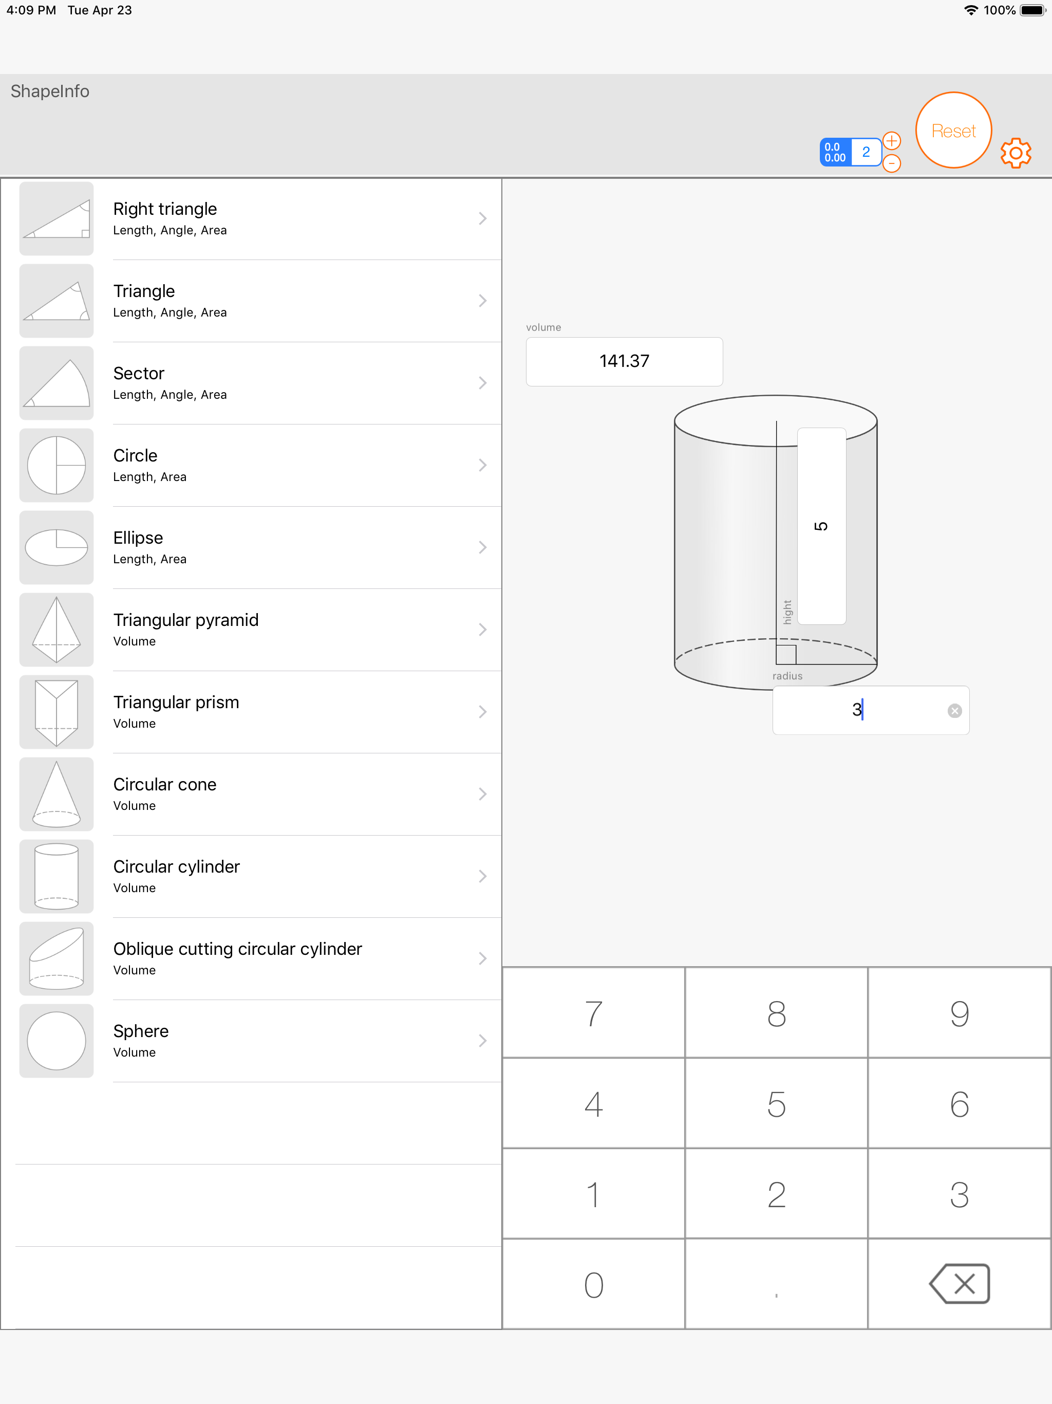The image size is (1052, 1404).
Task: Expand the Circular cylinder row chevron
Action: [482, 877]
